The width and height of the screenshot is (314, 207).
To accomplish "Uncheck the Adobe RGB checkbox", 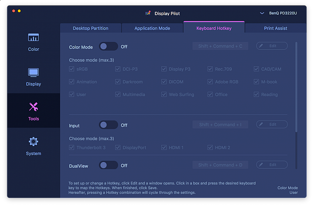I will pyautogui.click(x=210, y=82).
